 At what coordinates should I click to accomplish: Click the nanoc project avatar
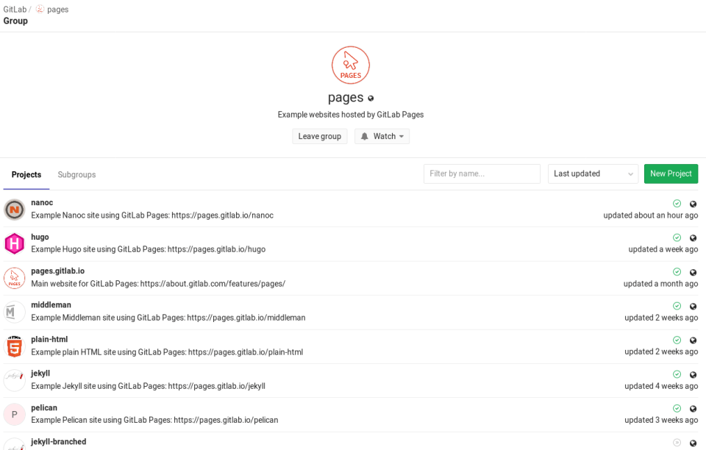click(x=14, y=210)
